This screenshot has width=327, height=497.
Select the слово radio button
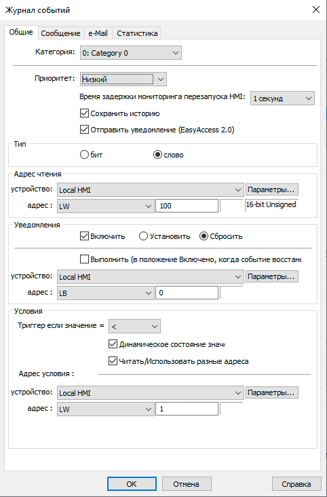[157, 155]
